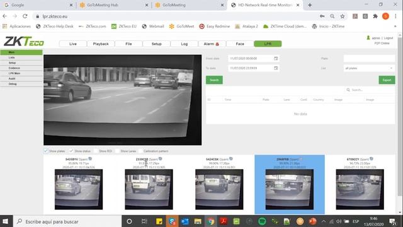
Task: Switch to the Face tab
Action: tap(240, 44)
